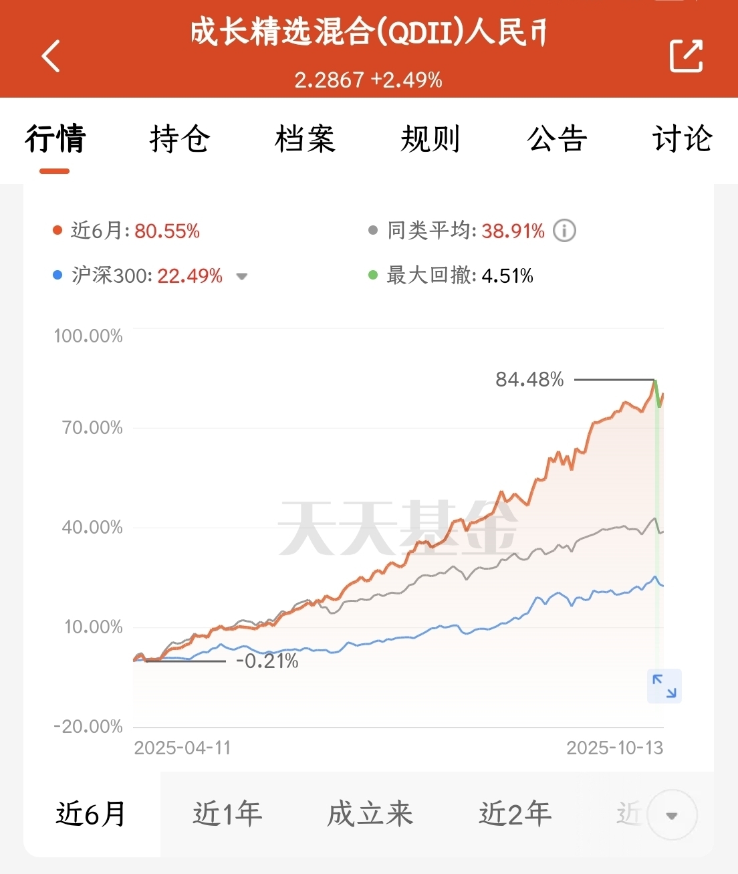Screen dimensions: 738x874
Task: Go to 讨论 tab
Action: 682,139
